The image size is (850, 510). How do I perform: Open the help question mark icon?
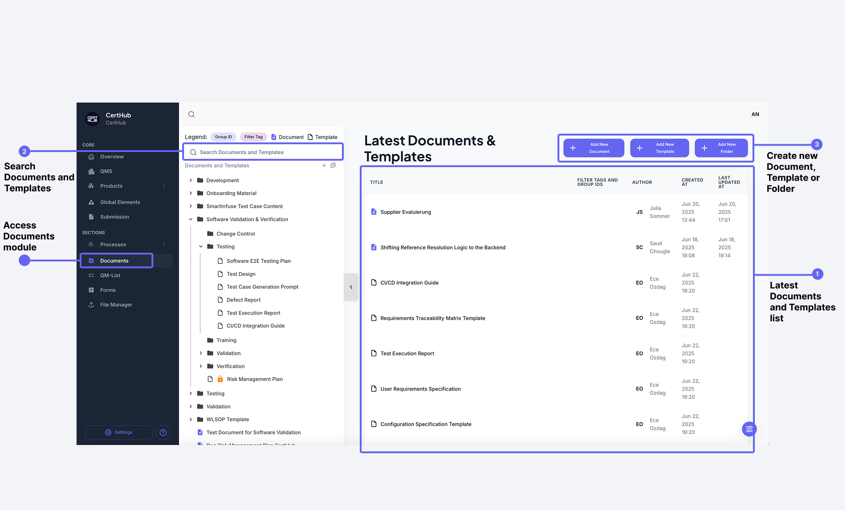click(x=163, y=432)
